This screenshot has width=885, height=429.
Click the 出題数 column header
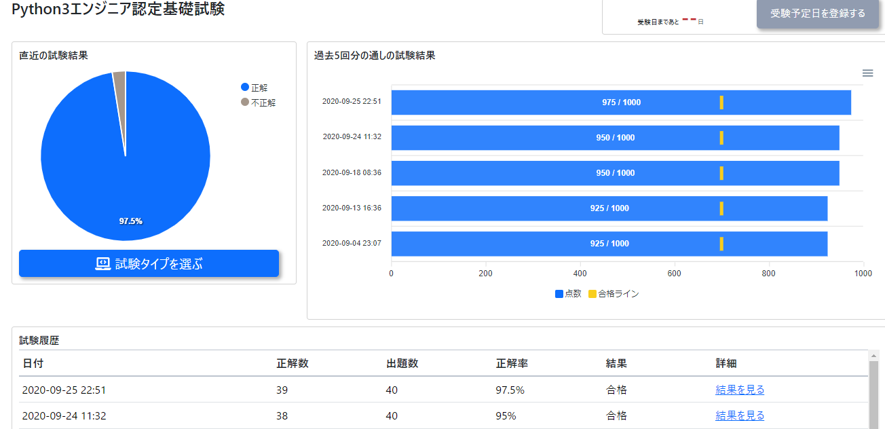pos(402,364)
